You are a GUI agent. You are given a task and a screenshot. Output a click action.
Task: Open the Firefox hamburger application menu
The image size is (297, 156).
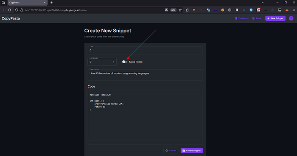click(x=294, y=10)
